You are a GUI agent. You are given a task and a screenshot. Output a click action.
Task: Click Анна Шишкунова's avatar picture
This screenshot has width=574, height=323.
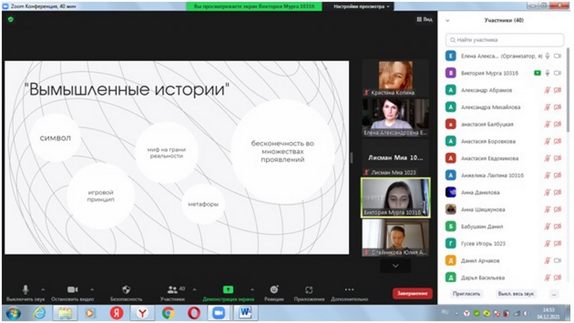click(x=451, y=209)
